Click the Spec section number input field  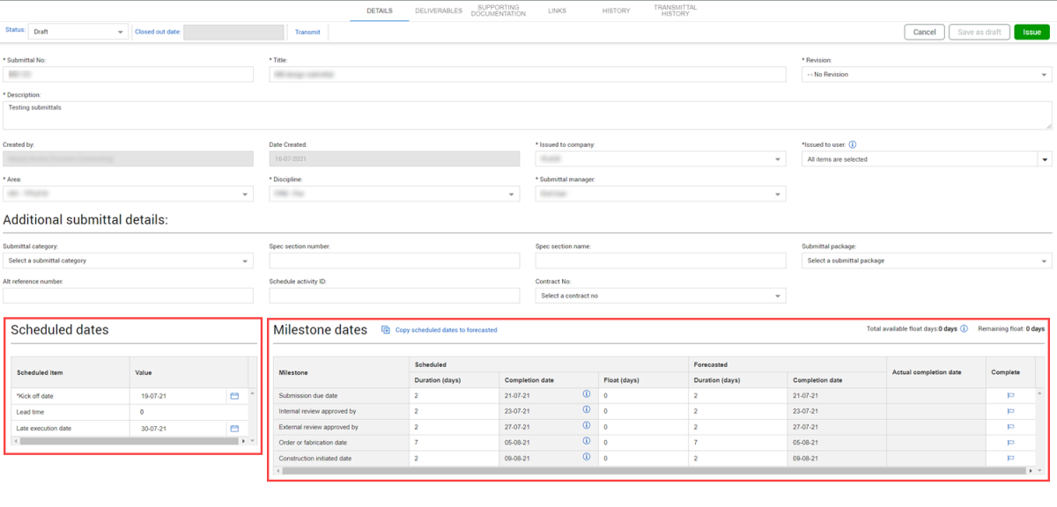(x=394, y=261)
